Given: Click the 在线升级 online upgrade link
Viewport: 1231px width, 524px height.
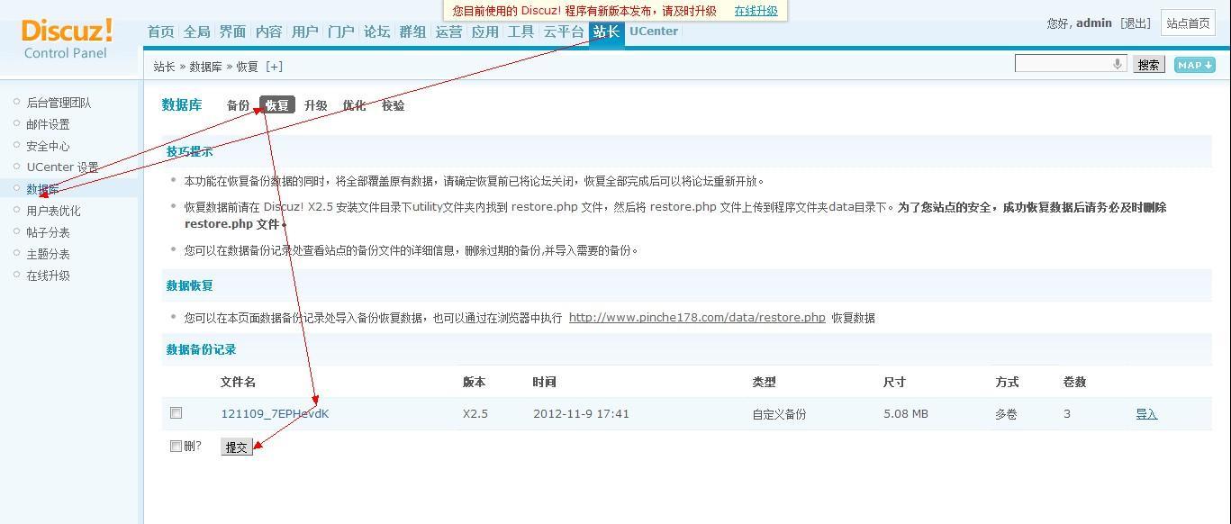Looking at the screenshot, I should pos(755,12).
